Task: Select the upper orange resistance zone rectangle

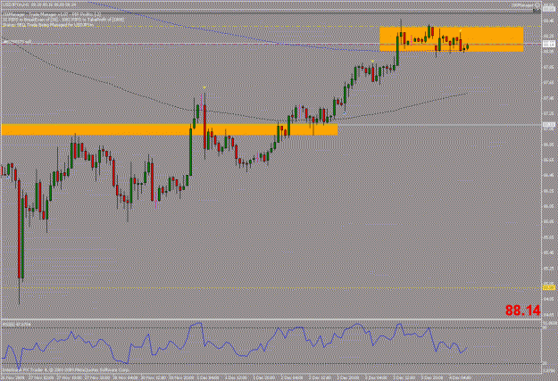Action: click(x=451, y=39)
